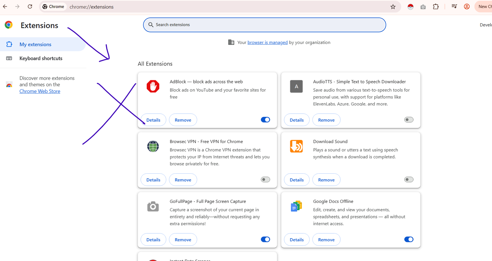Image resolution: width=492 pixels, height=261 pixels.
Task: Click the 'Download Sound' title text
Action: 330,141
